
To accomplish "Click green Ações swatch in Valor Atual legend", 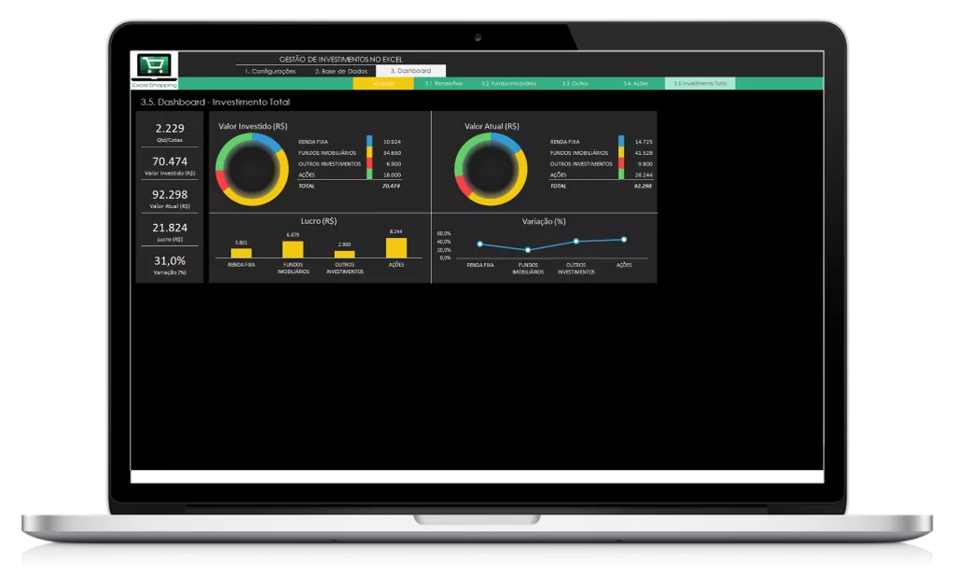I will pyautogui.click(x=621, y=174).
